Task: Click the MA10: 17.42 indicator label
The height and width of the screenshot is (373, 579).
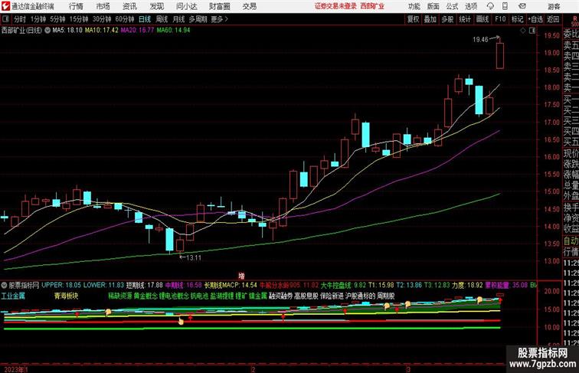Action: pos(101,31)
